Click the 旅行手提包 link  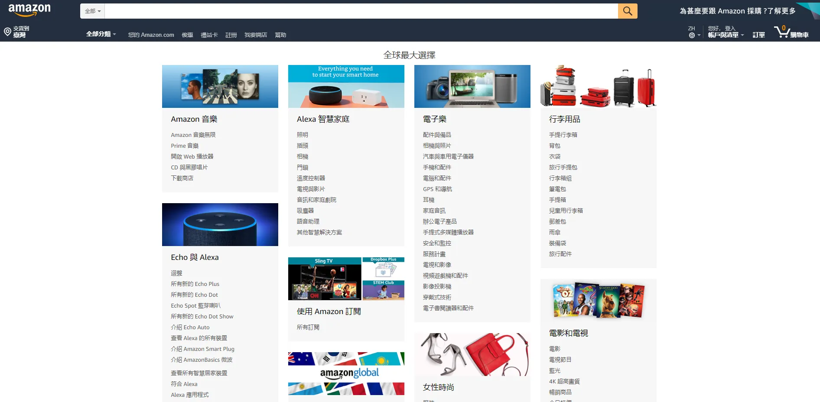(563, 168)
